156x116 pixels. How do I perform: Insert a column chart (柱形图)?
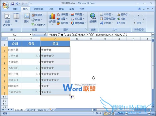click(52, 19)
